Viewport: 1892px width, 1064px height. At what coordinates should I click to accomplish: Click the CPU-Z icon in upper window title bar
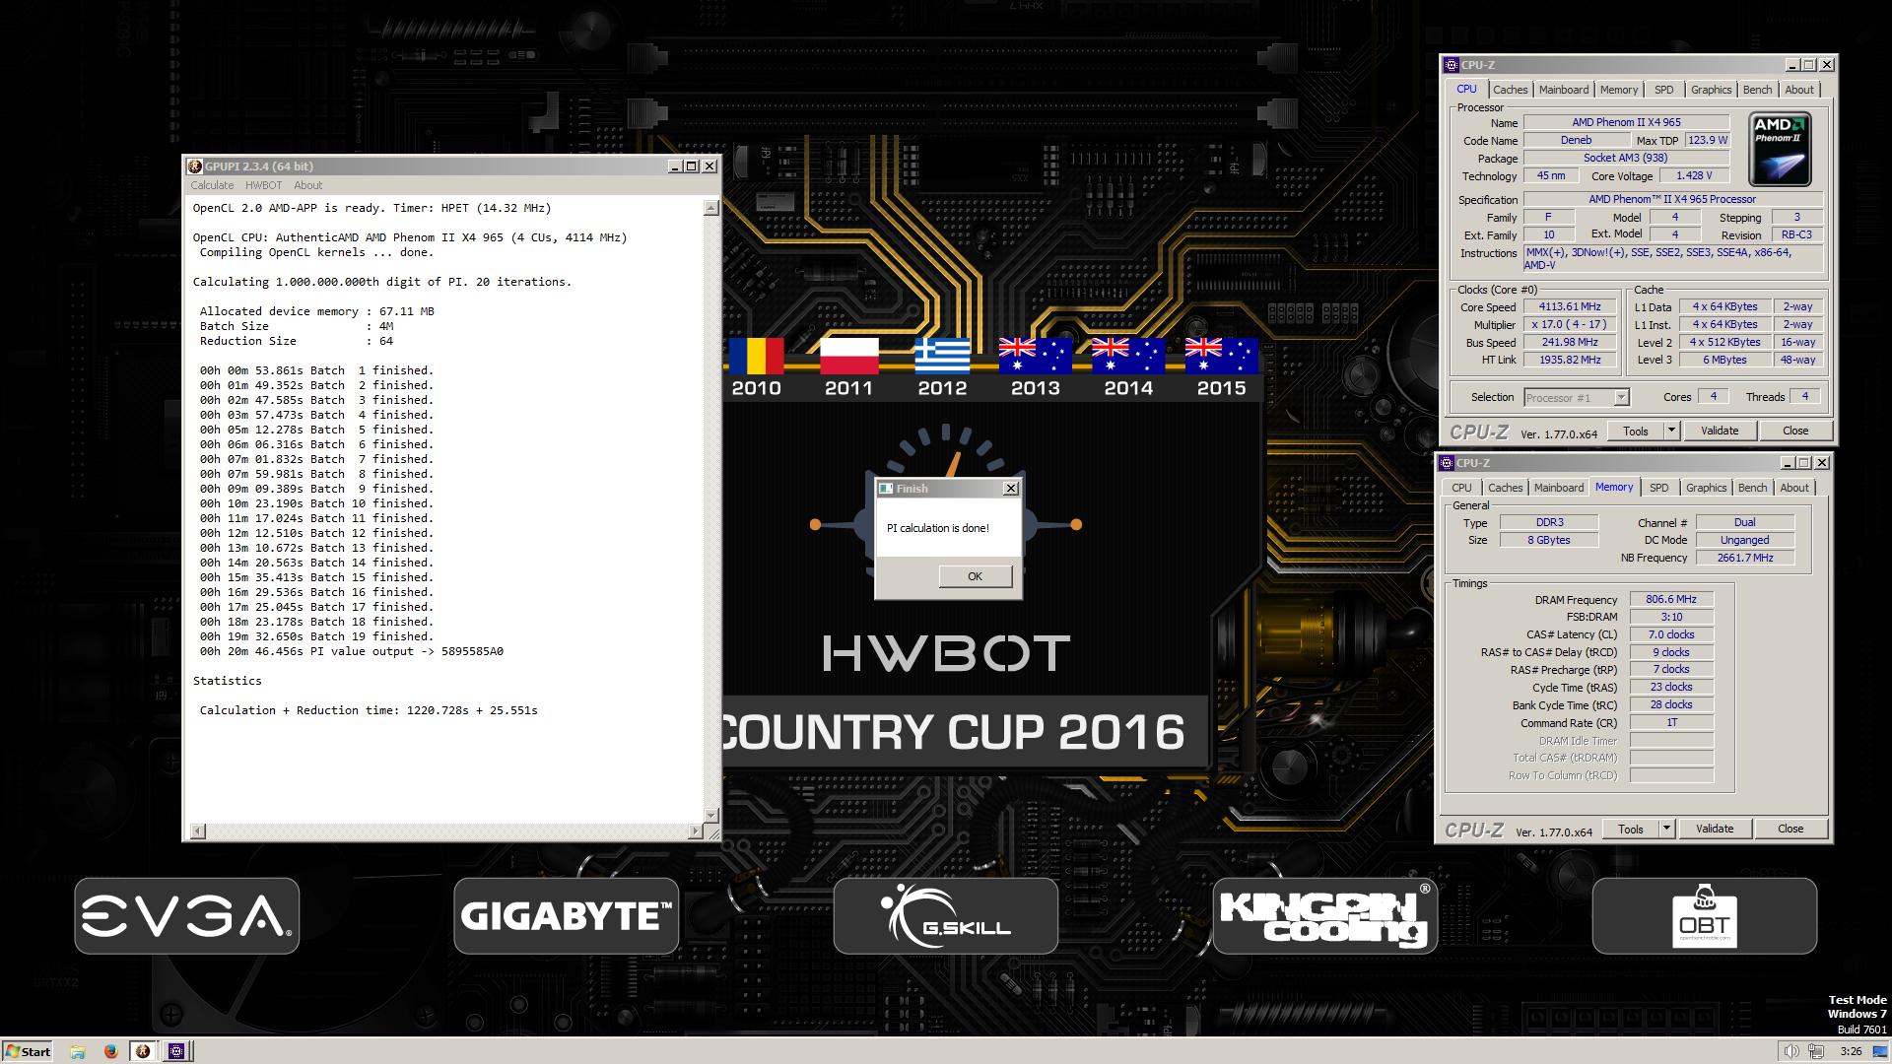coord(1451,65)
